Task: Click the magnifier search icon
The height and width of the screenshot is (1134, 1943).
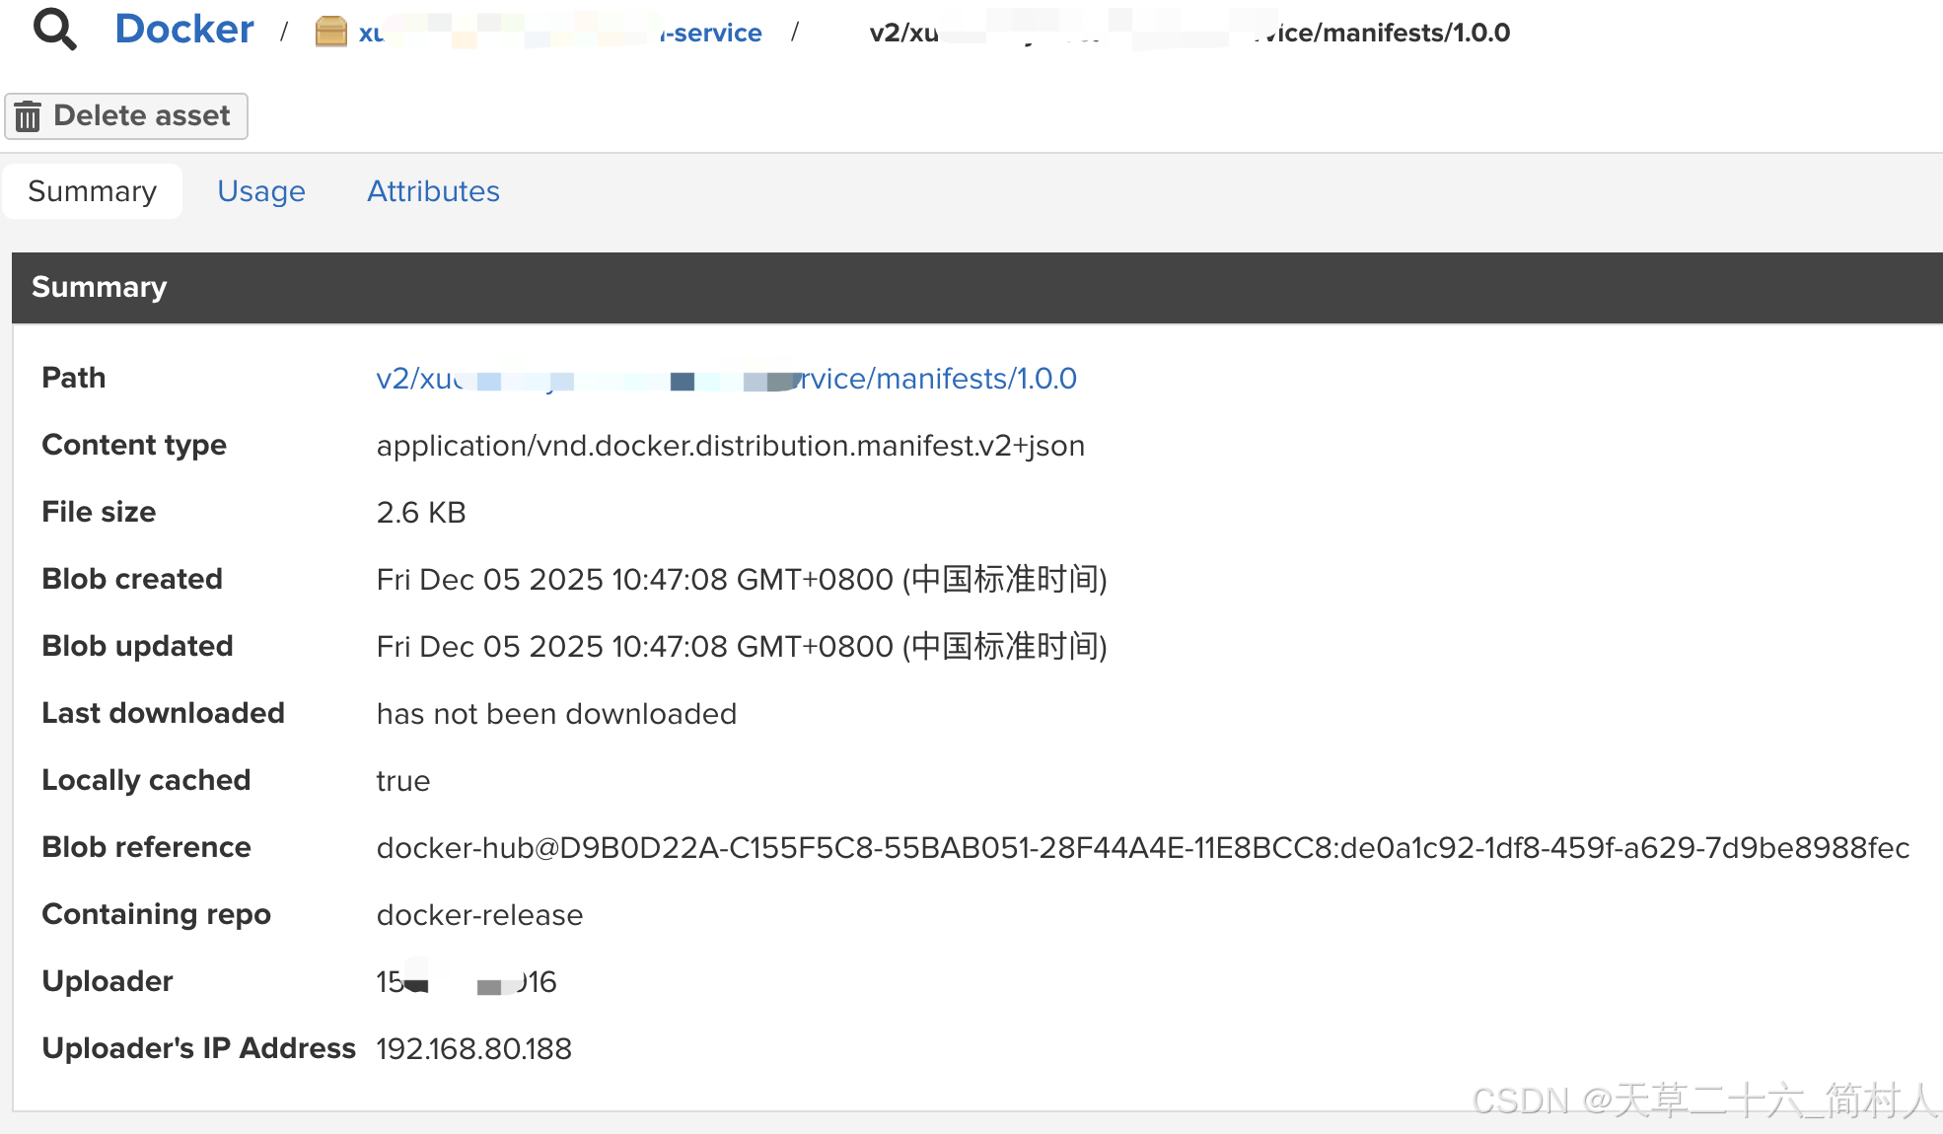Action: (54, 30)
